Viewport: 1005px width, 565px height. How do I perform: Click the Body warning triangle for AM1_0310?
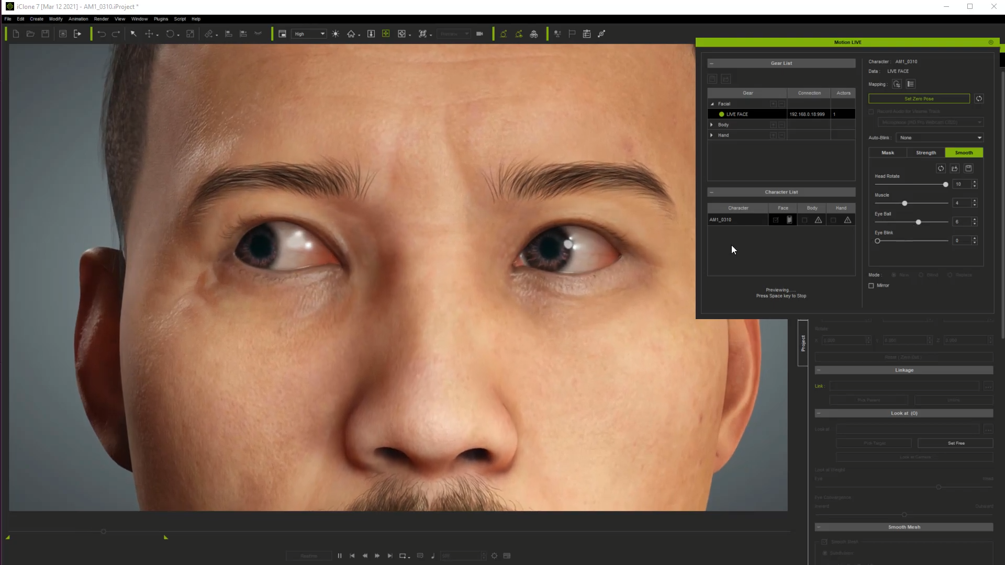(x=818, y=220)
